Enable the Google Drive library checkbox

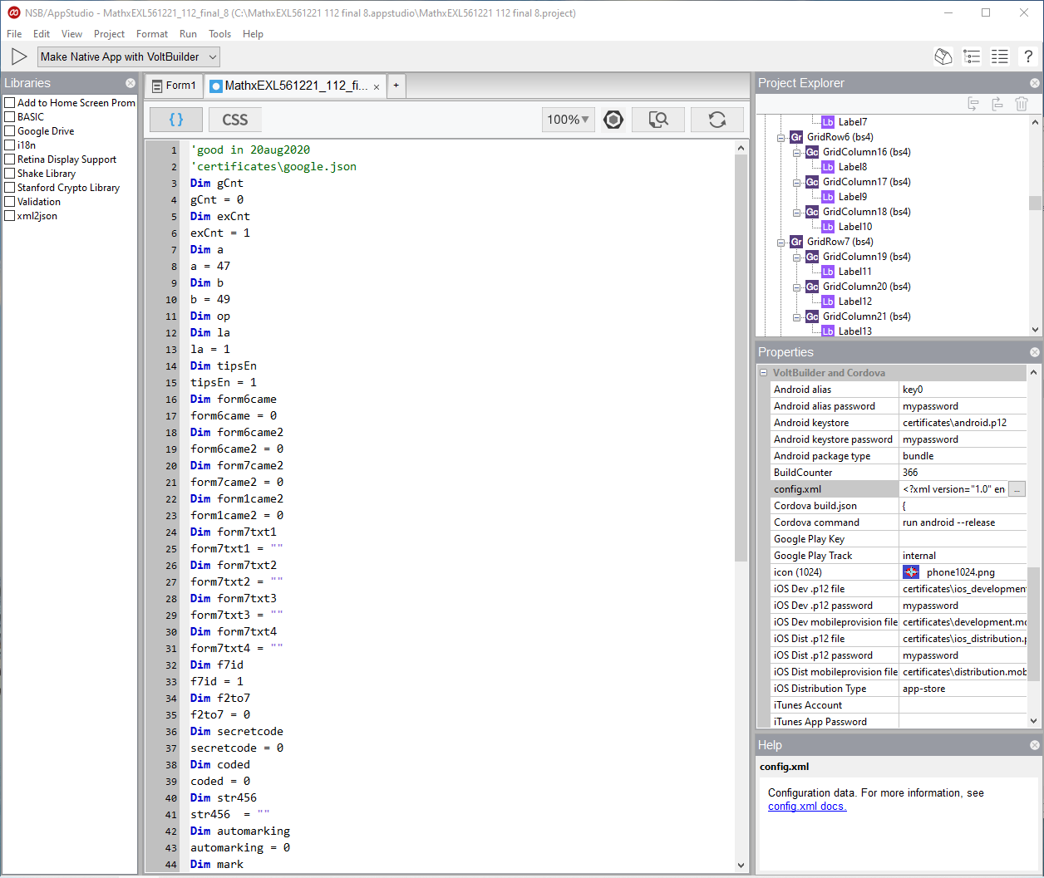coord(10,131)
